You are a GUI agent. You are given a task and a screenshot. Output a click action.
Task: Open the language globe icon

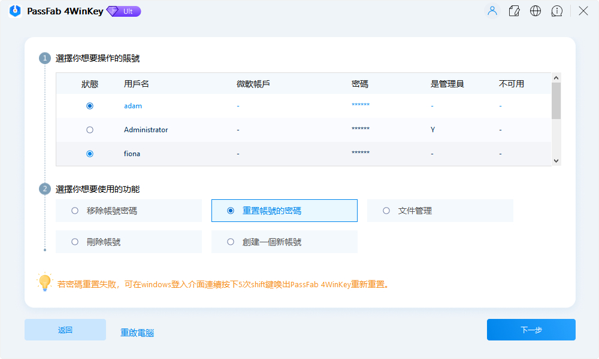536,11
